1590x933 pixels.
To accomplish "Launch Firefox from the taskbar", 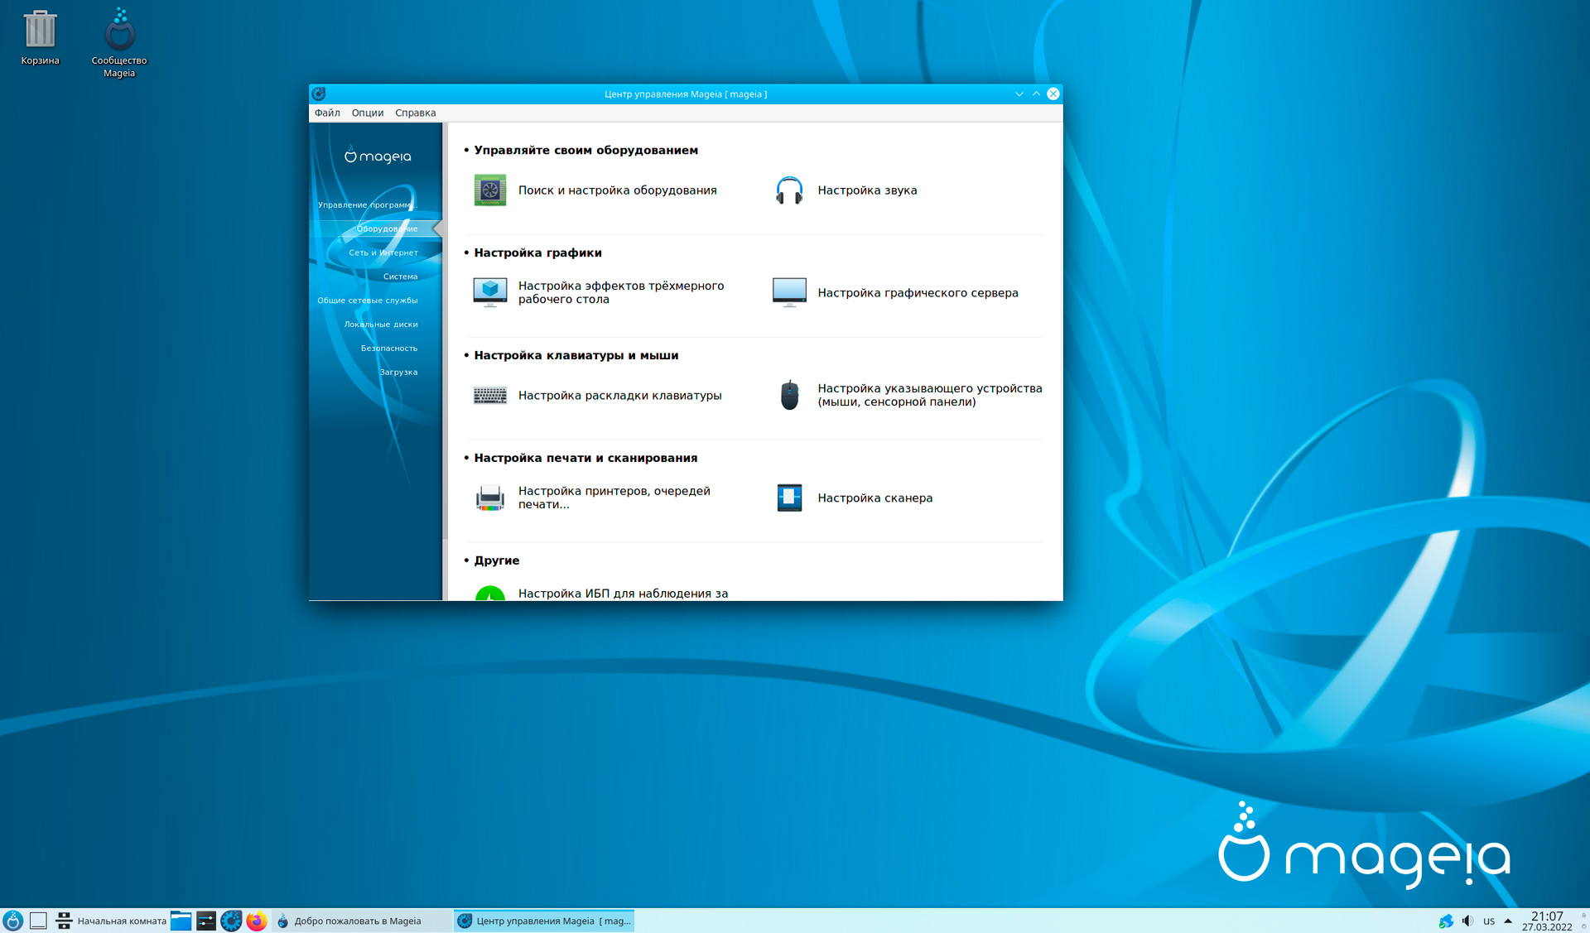I will point(257,921).
